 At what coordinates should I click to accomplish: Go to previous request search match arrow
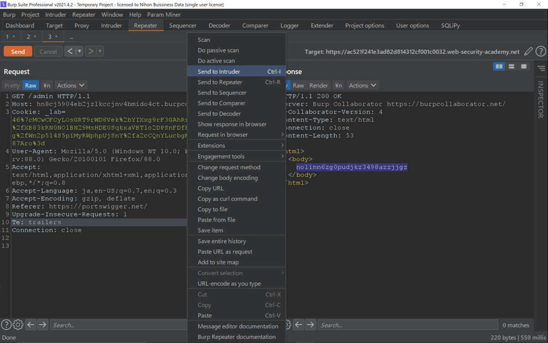pyautogui.click(x=31, y=325)
